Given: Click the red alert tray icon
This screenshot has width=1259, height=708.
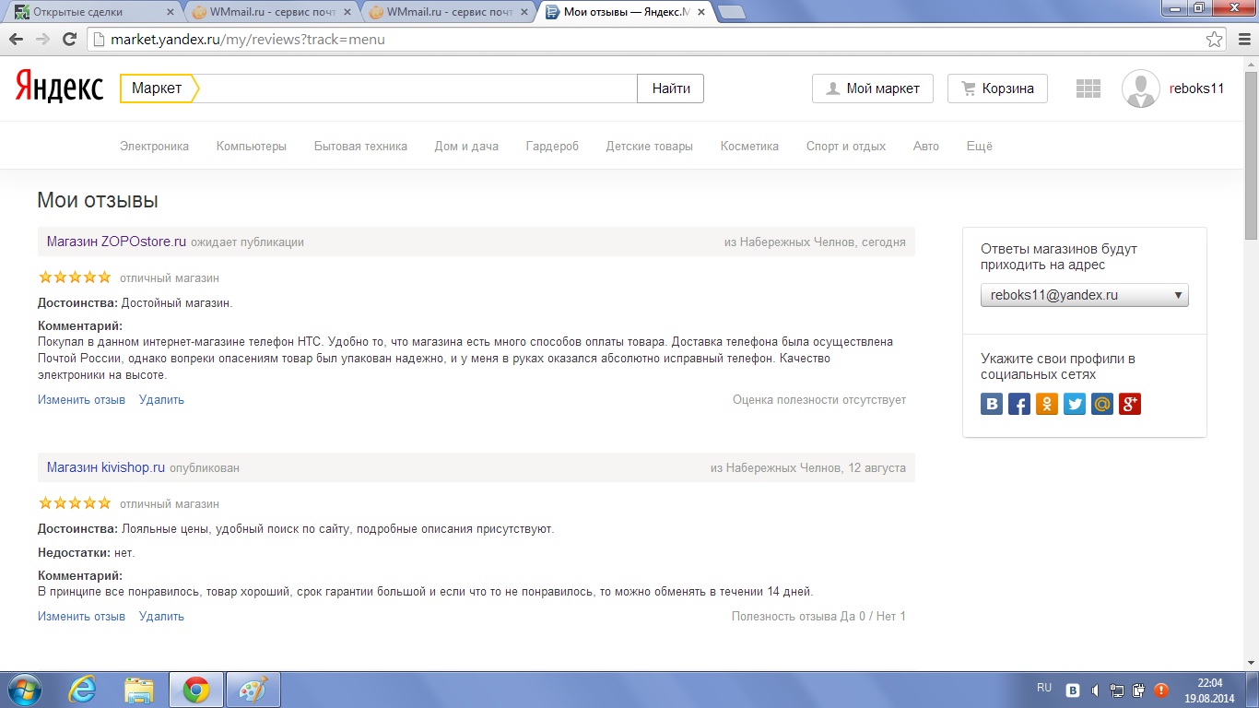Looking at the screenshot, I should tap(1161, 690).
